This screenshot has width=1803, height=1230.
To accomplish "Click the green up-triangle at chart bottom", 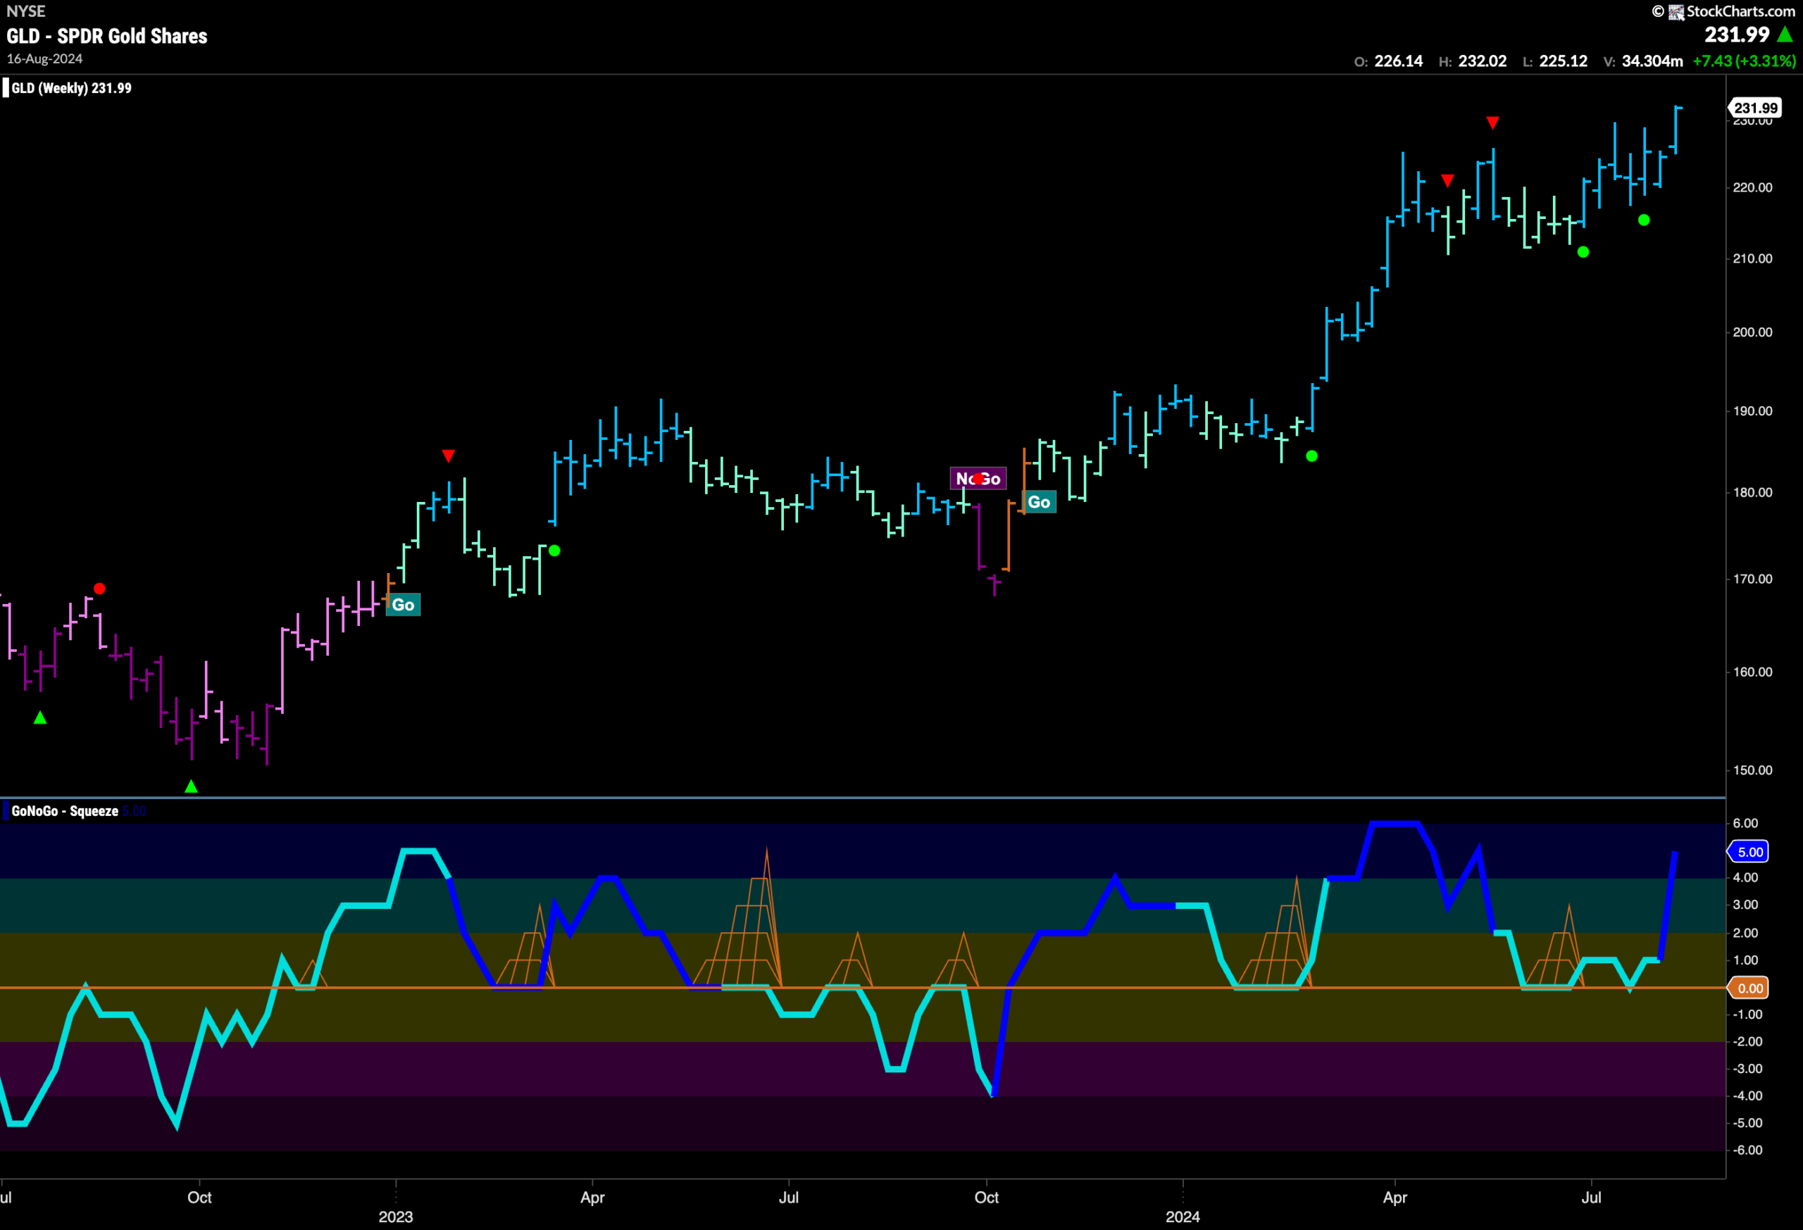I will click(x=191, y=786).
